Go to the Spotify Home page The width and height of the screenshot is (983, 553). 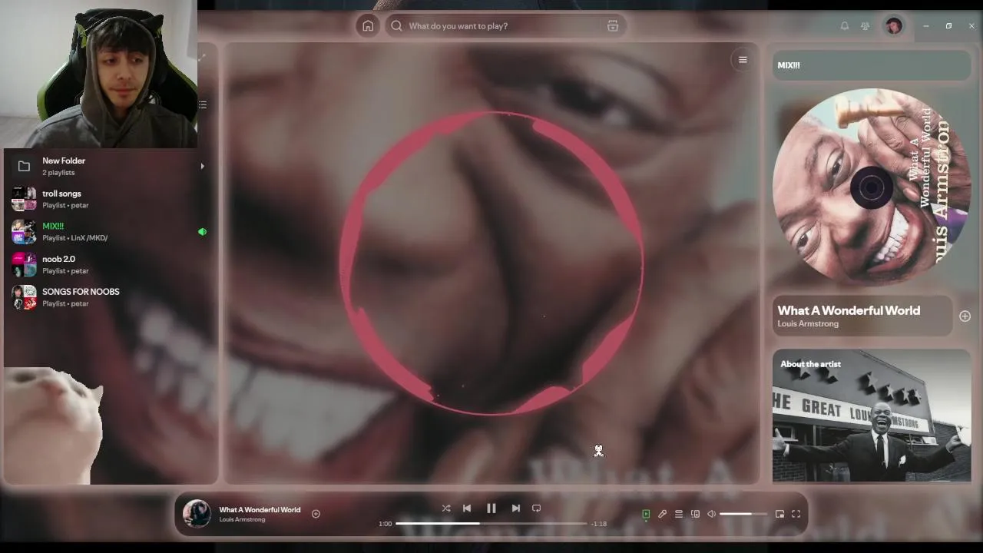point(368,26)
